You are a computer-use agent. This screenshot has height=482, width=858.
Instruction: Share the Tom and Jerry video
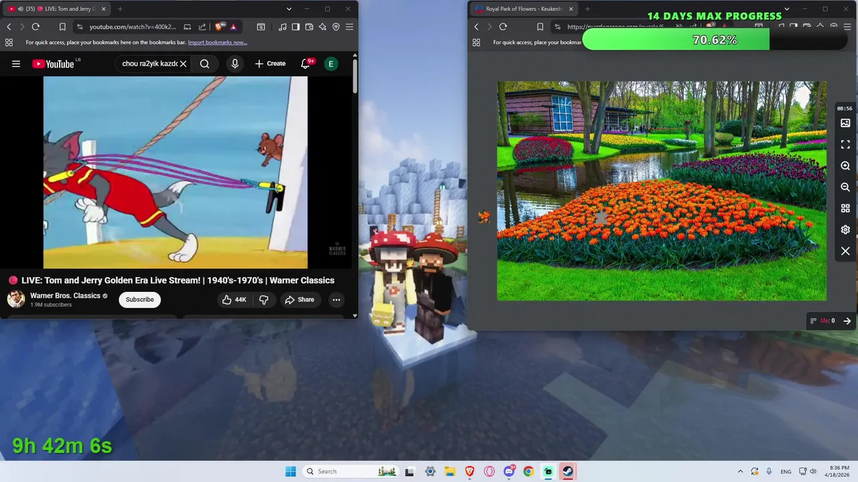[x=299, y=299]
